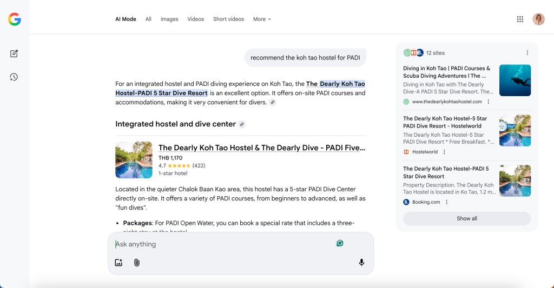Viewport: 554px width, 288px height.
Task: Click the Grammarly icon in input box
Action: pyautogui.click(x=340, y=243)
